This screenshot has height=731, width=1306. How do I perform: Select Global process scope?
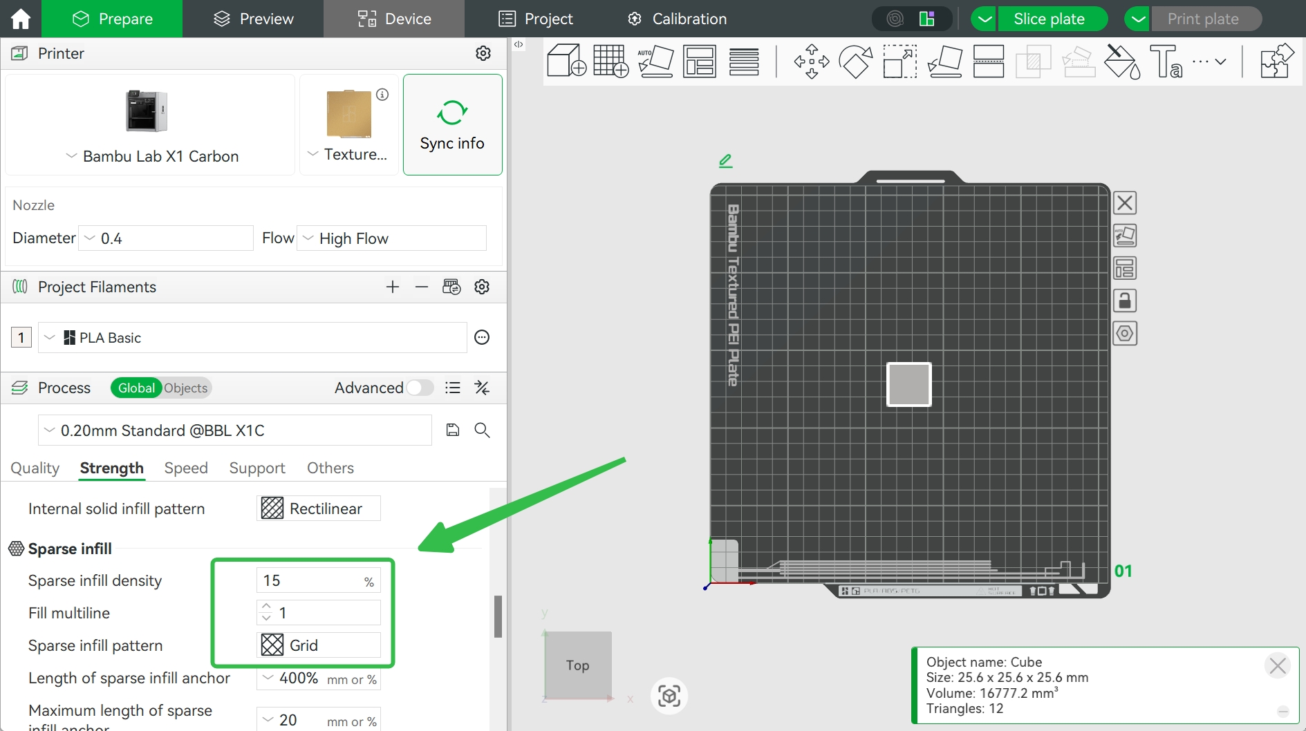click(136, 388)
